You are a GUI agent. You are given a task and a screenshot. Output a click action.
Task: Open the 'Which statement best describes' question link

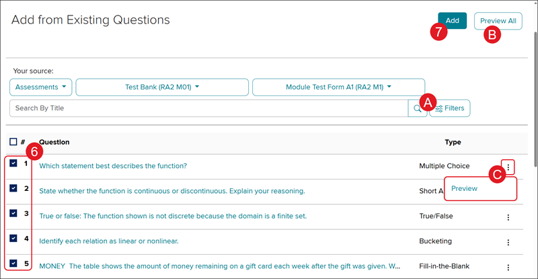tap(113, 166)
